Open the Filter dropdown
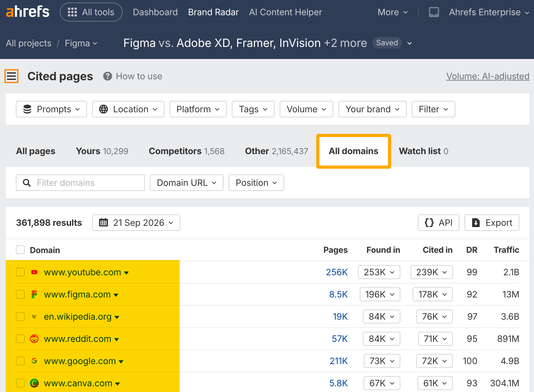 tap(433, 109)
